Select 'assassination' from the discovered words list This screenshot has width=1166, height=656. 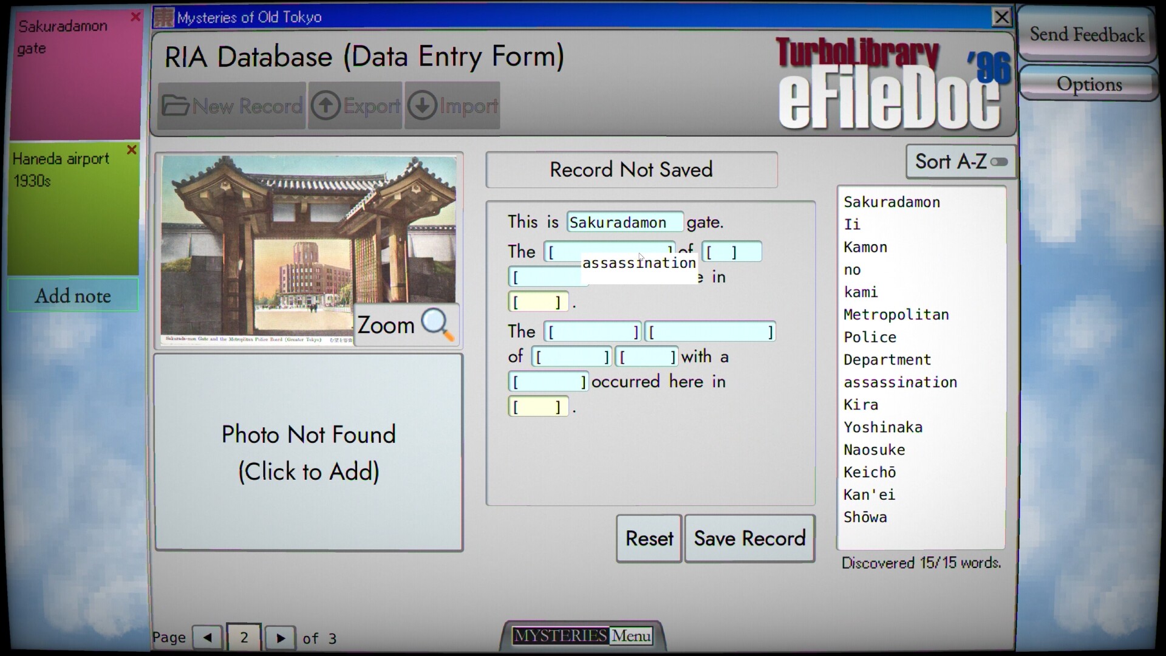pyautogui.click(x=900, y=382)
